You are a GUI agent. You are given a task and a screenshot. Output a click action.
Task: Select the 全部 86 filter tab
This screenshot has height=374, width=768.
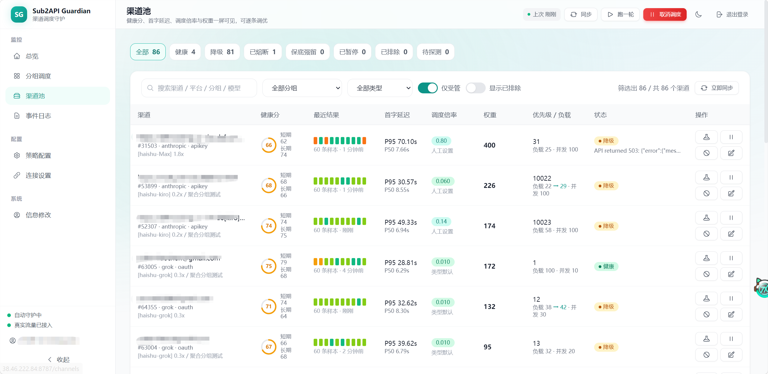[148, 52]
